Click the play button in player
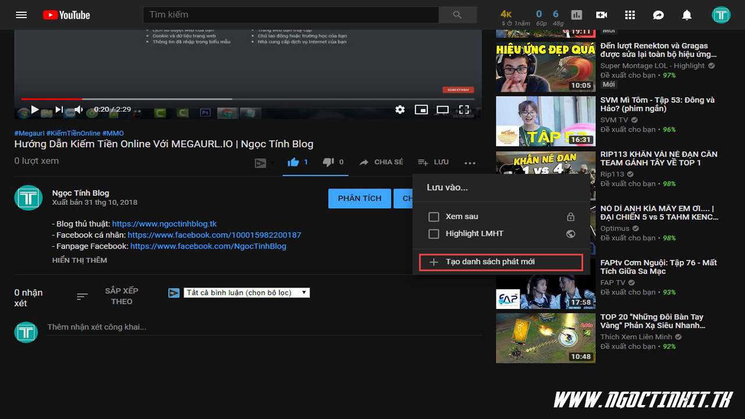The height and width of the screenshot is (419, 745). coord(35,109)
